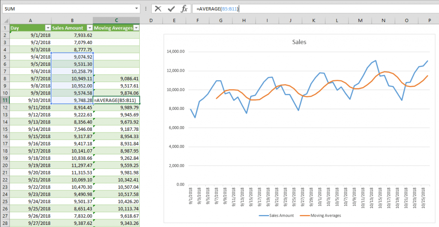Click the Select All corner triangle
The width and height of the screenshot is (439, 227).
(5, 21)
